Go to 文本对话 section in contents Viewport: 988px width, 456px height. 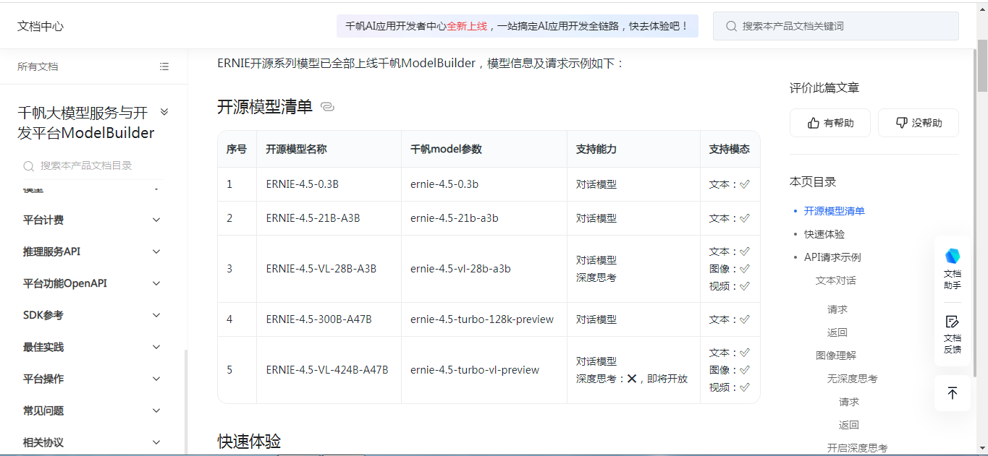click(x=836, y=280)
